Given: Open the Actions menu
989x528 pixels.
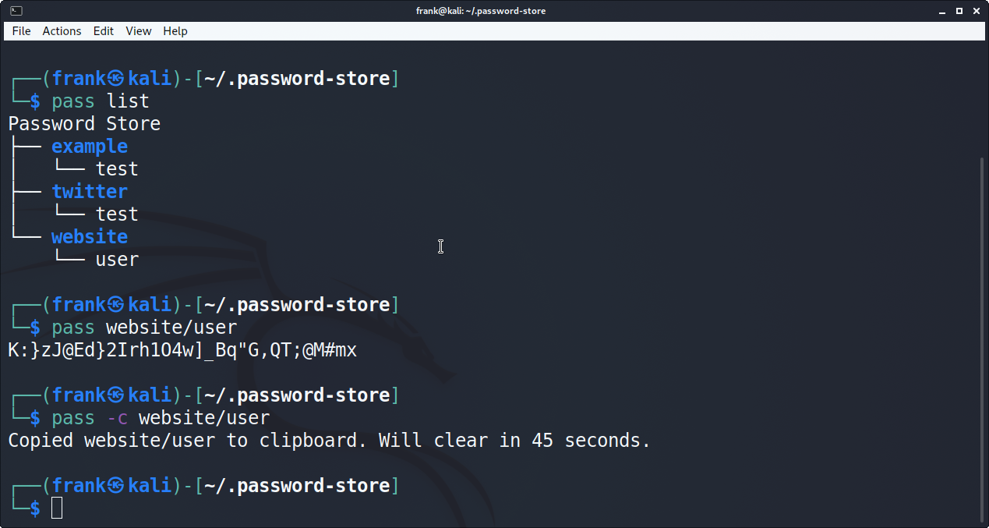Looking at the screenshot, I should (x=62, y=31).
